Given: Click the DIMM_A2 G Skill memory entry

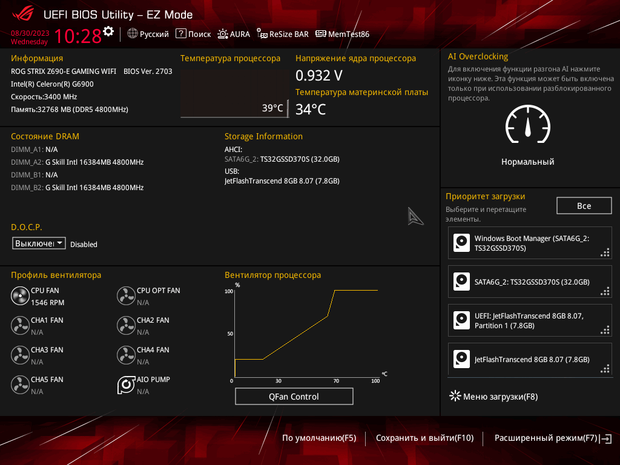Looking at the screenshot, I should pyautogui.click(x=77, y=162).
